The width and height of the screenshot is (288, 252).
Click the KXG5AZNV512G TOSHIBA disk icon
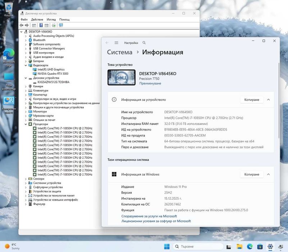pos(35,82)
